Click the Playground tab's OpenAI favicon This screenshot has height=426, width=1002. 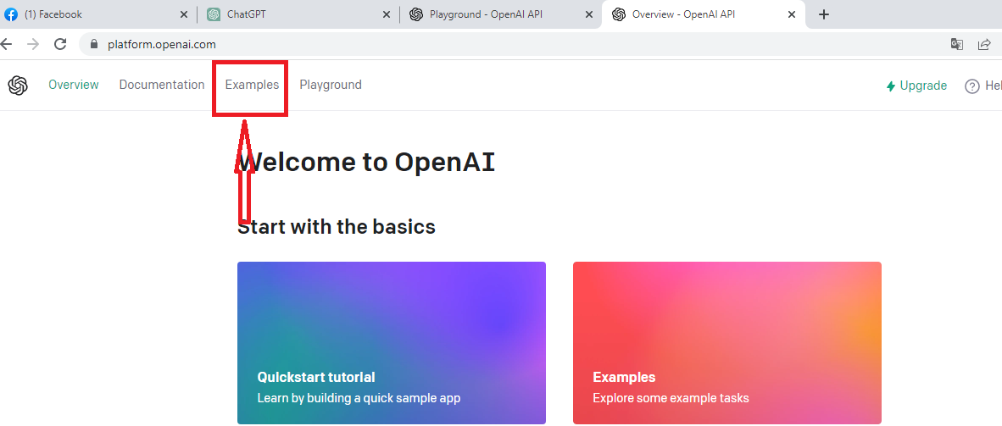(416, 14)
